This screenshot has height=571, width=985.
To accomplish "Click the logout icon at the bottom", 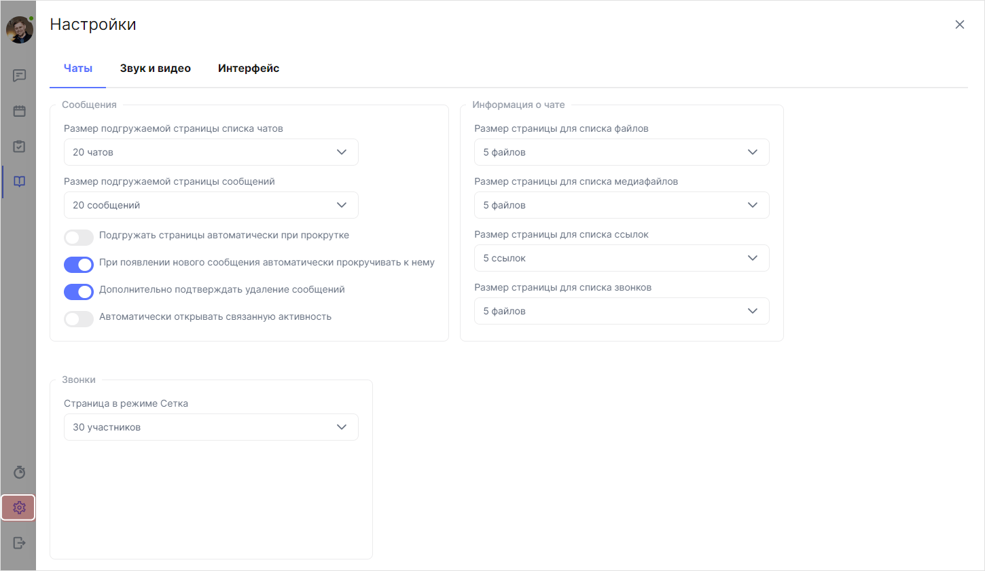I will click(19, 542).
